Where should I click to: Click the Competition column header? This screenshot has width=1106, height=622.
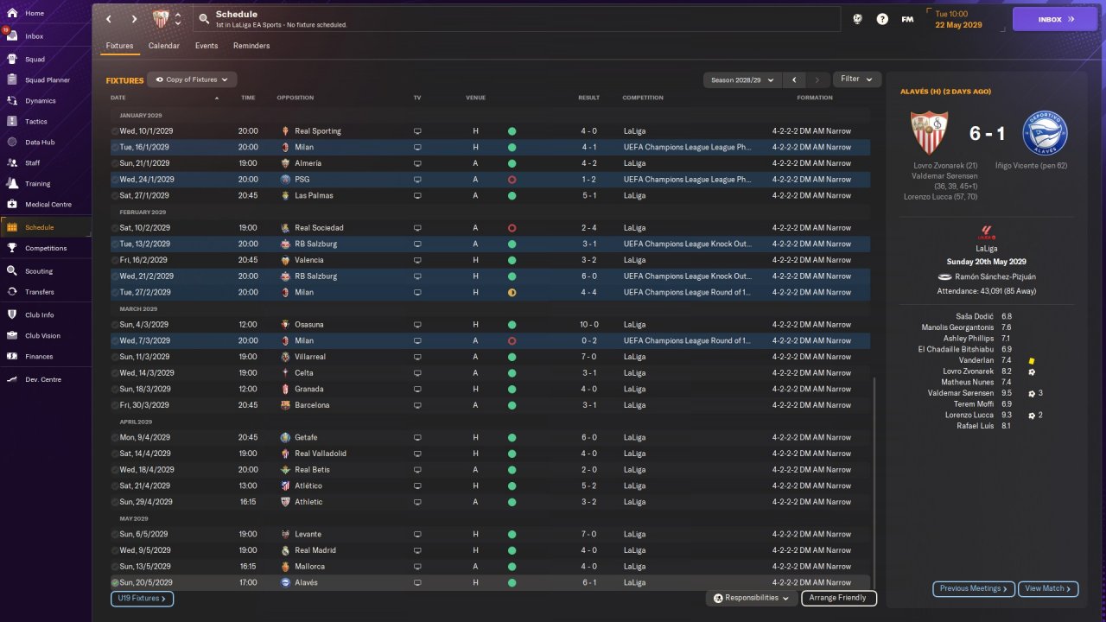643,98
